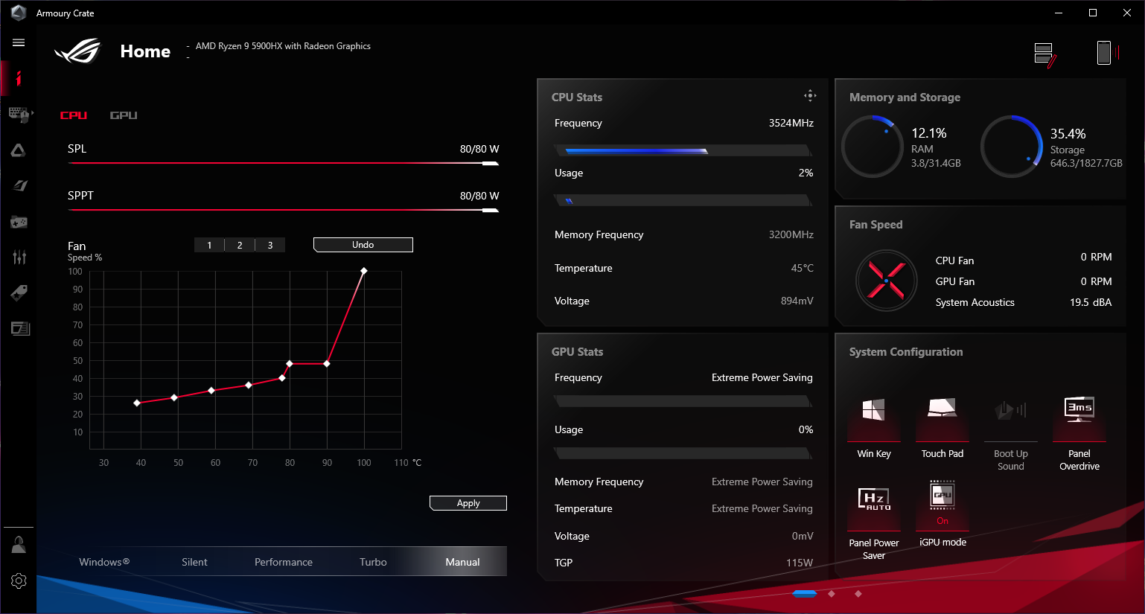Screen dimensions: 1145x614
Task: Select fan curve preset 3
Action: [x=270, y=245]
